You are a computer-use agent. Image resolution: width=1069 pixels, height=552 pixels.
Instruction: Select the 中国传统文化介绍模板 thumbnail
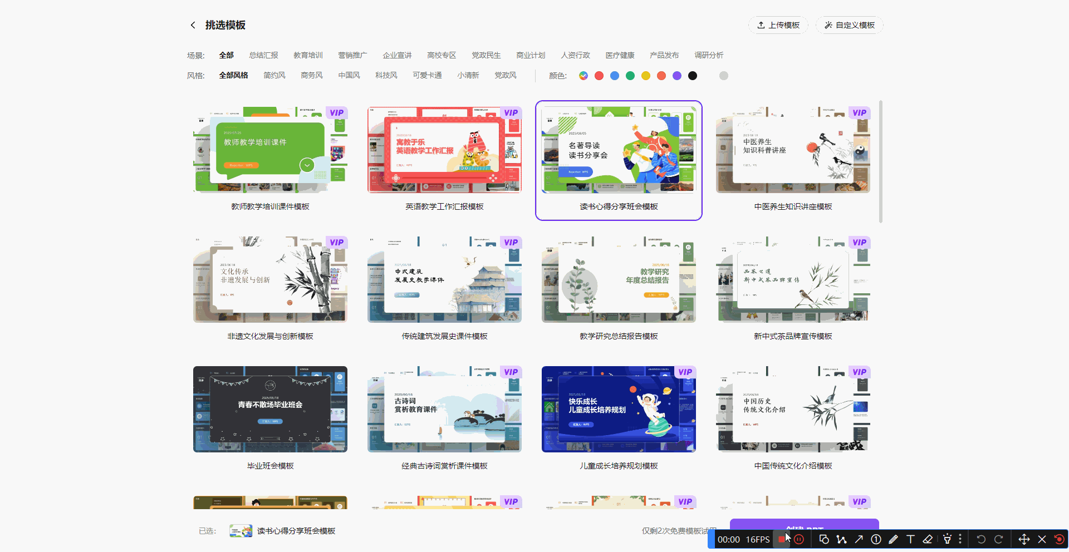click(x=793, y=409)
